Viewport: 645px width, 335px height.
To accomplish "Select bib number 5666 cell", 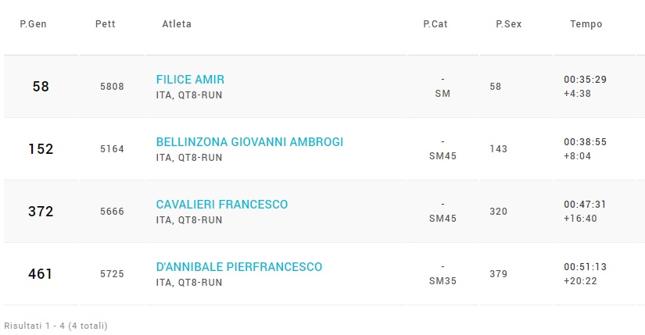I will pyautogui.click(x=112, y=212).
